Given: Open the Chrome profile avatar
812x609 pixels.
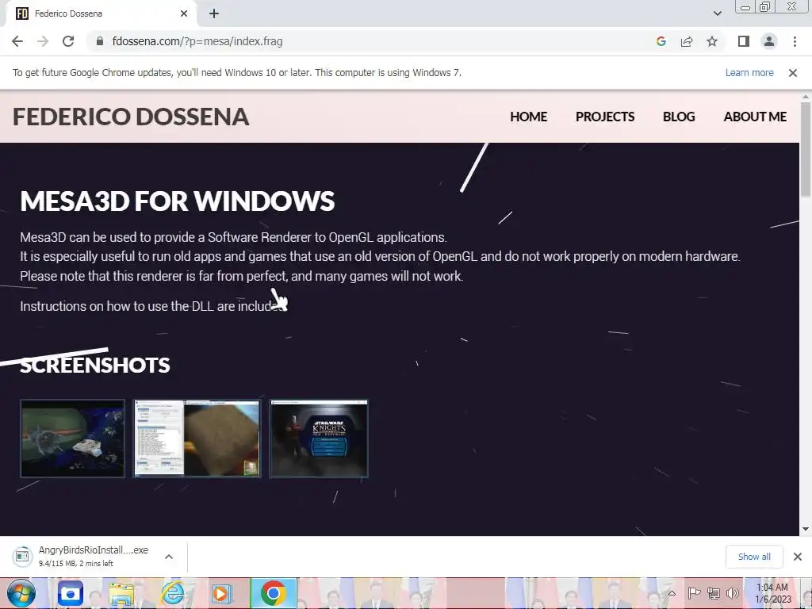Looking at the screenshot, I should click(769, 41).
